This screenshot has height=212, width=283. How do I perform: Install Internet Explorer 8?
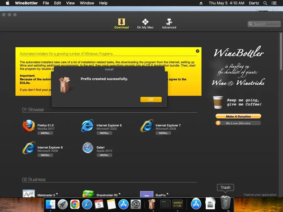[45, 155]
